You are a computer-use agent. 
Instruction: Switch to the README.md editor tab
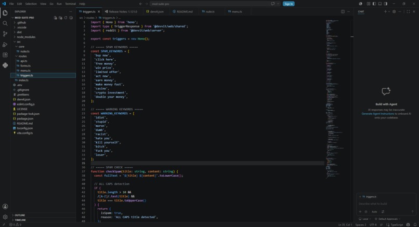[x=183, y=12]
